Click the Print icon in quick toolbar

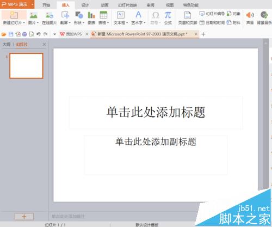(x=24, y=34)
